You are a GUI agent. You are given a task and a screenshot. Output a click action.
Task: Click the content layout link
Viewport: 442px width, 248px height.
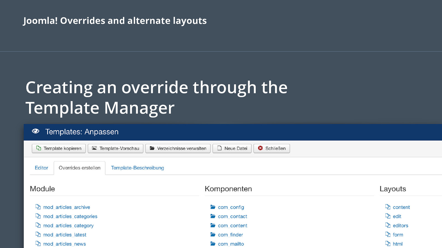pyautogui.click(x=401, y=207)
